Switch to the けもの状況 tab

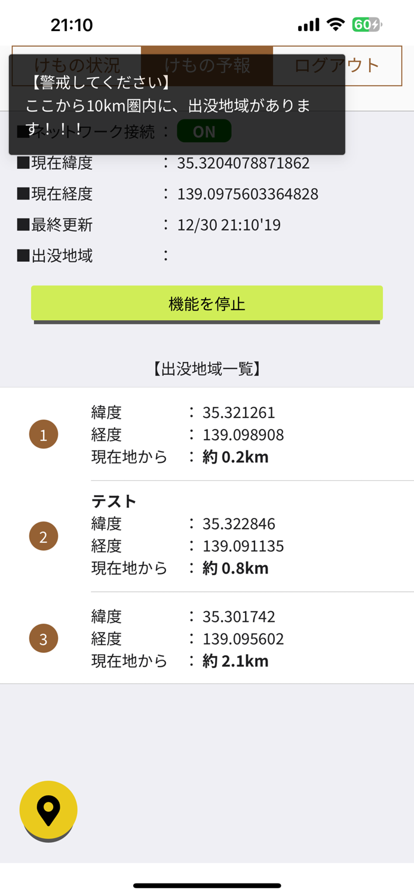(78, 66)
